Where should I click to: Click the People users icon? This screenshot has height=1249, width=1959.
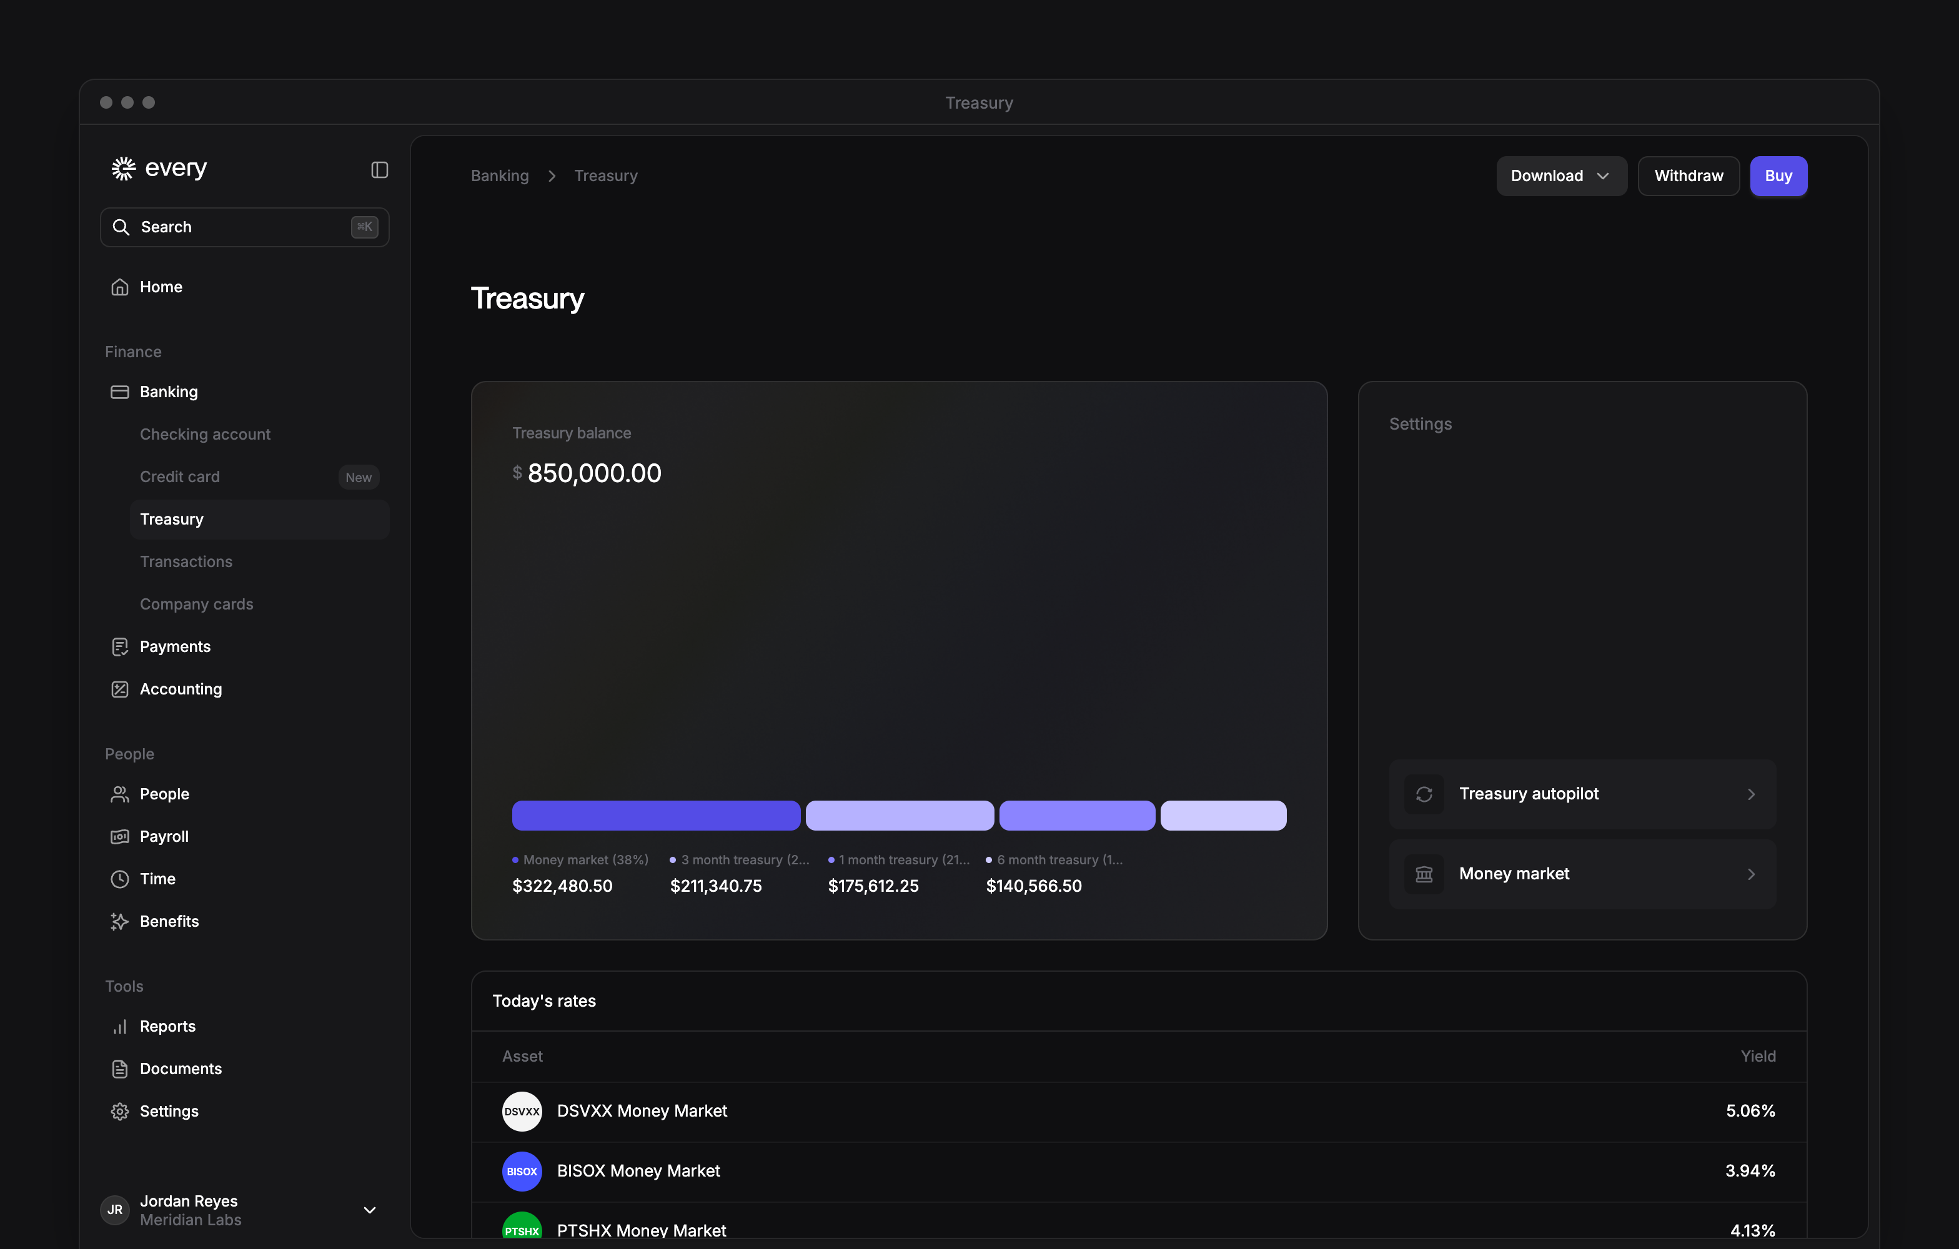119,794
